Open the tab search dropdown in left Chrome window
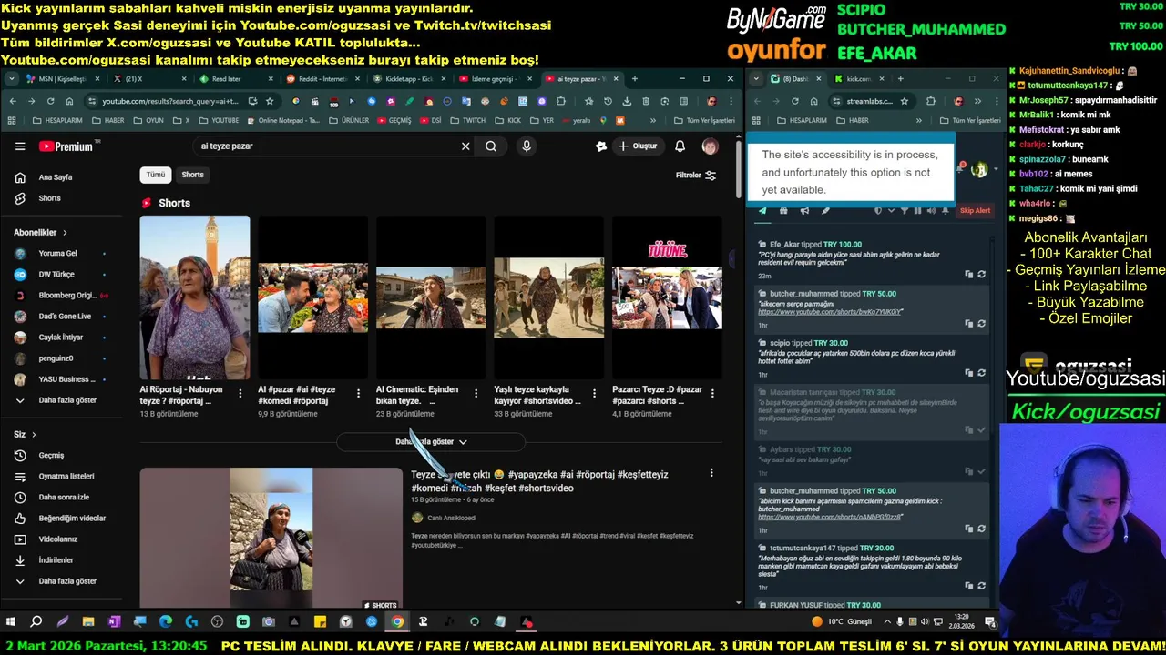The image size is (1166, 655). [x=12, y=79]
